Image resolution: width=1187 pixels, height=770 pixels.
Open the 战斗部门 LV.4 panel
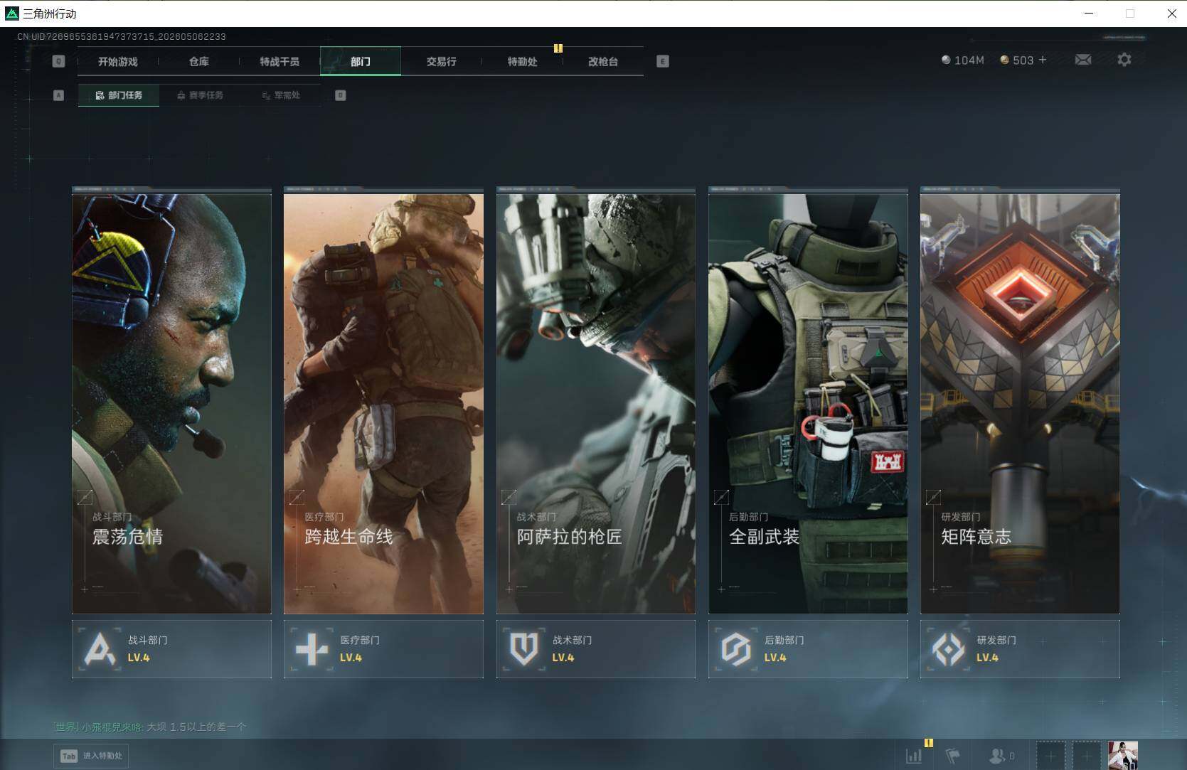click(x=171, y=648)
